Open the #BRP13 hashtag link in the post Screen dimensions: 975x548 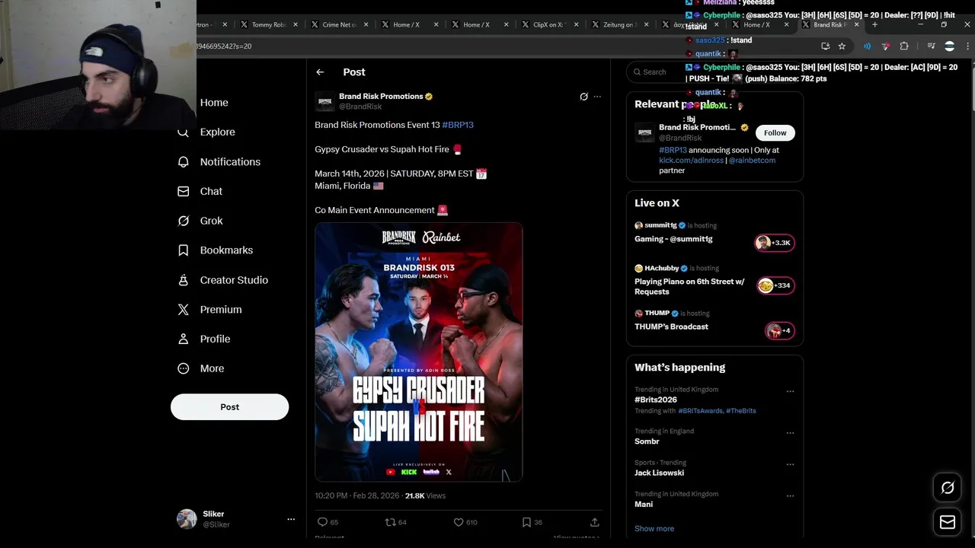[458, 125]
